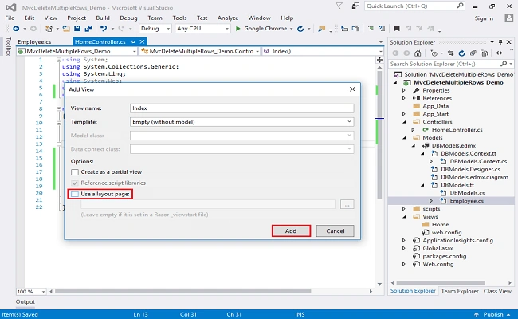The image size is (518, 319).
Task: Click the Undo arrow icon
Action: click(104, 29)
